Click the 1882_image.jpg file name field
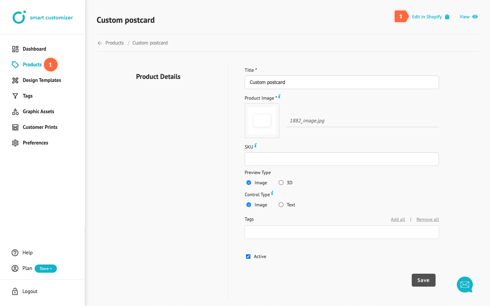The width and height of the screenshot is (490, 306). pos(362,121)
